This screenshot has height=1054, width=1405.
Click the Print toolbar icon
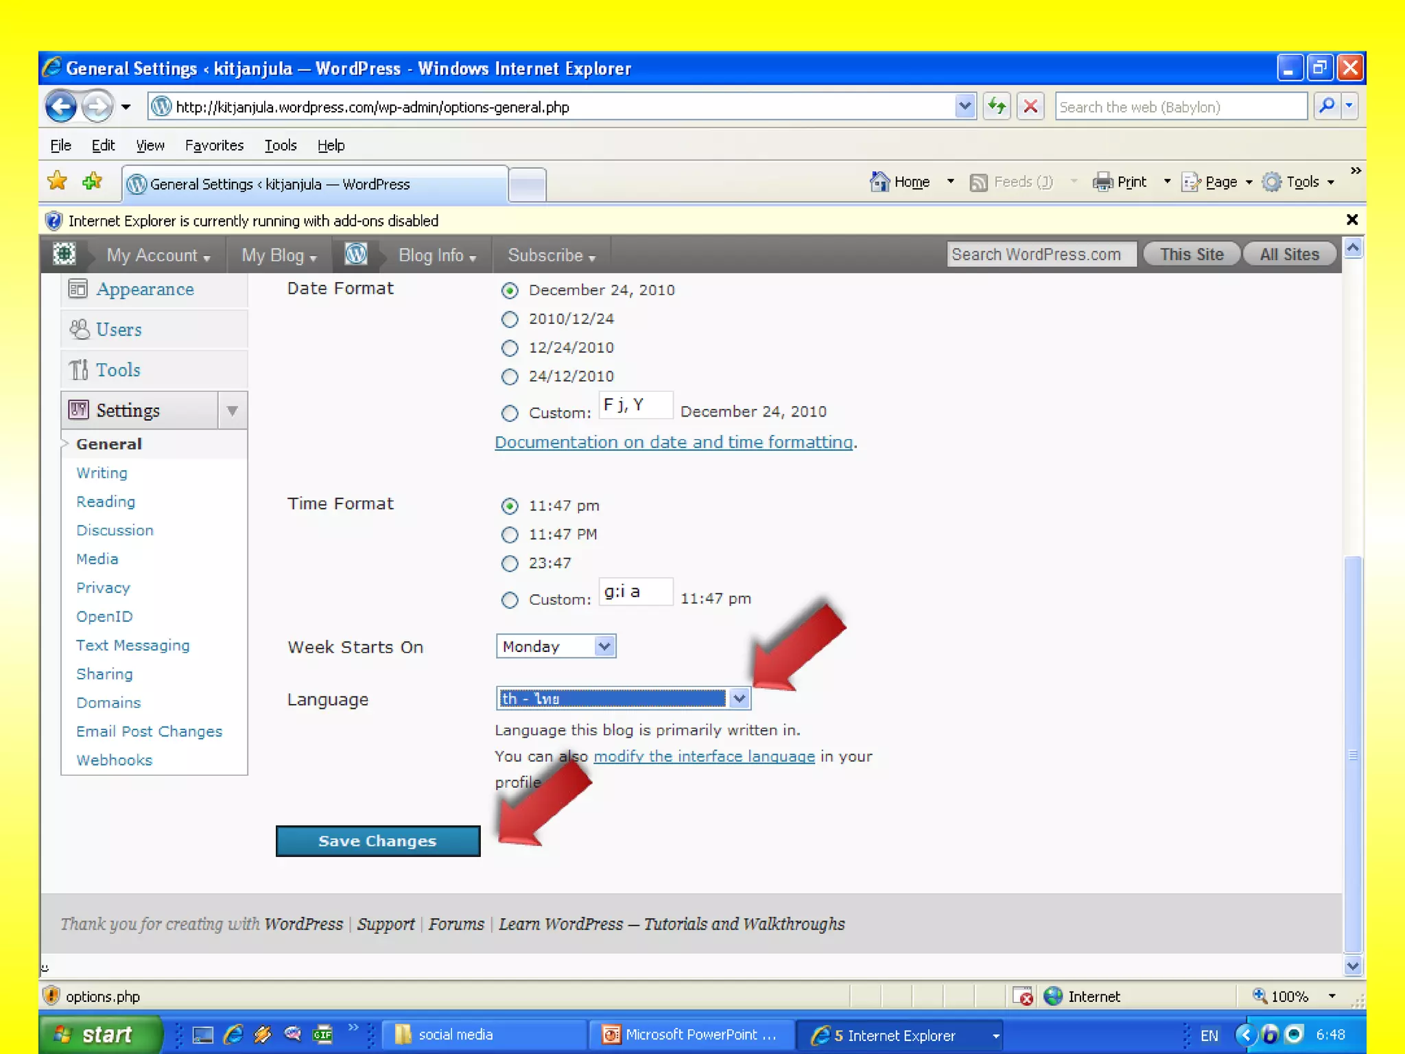click(1102, 182)
